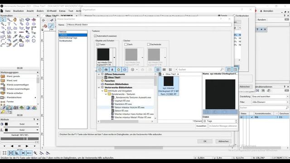The width and height of the screenshot is (290, 163).
Task: Click the Rendern button
Action: [261, 19]
